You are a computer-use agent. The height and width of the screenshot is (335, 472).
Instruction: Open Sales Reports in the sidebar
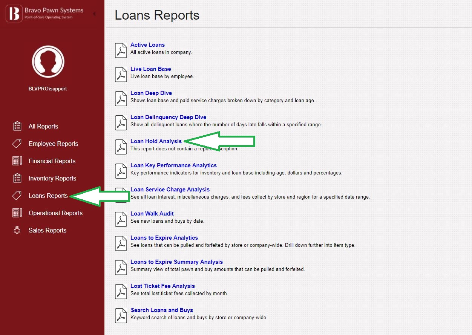pyautogui.click(x=48, y=230)
